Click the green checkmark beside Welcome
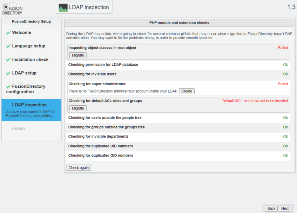Viewport: 297px width, 213px height. (8, 33)
